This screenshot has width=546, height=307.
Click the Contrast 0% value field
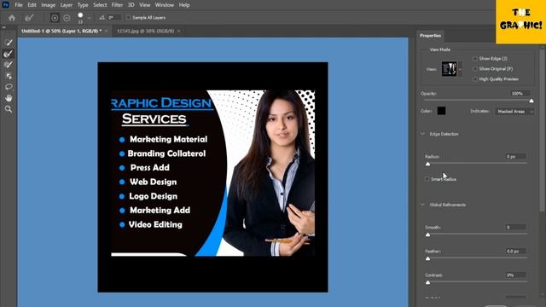click(x=515, y=275)
